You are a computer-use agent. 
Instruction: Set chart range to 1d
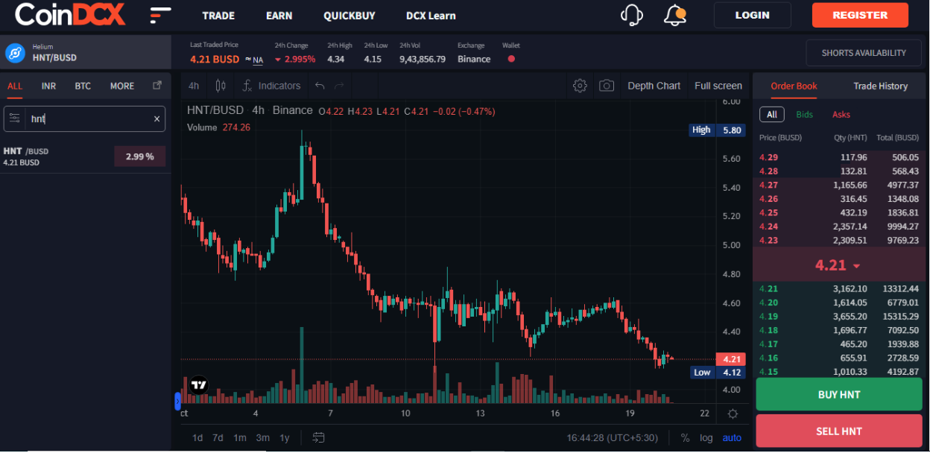click(x=197, y=437)
